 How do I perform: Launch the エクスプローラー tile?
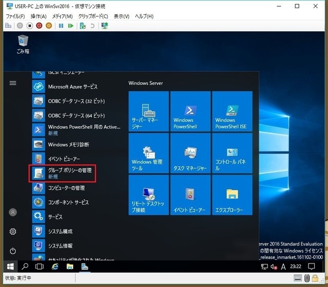[232, 195]
